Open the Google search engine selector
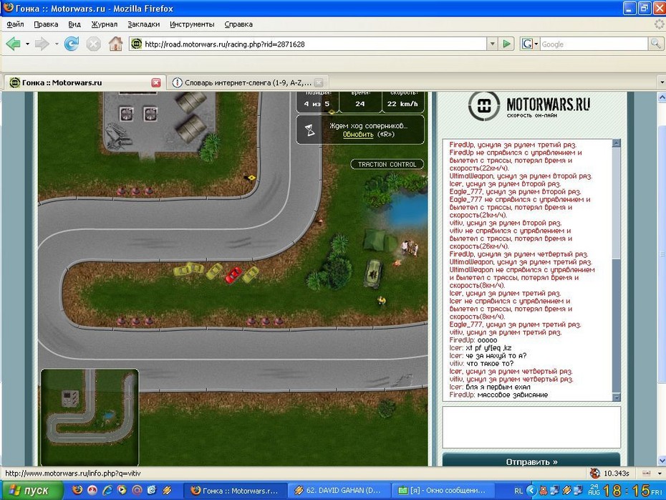Viewport: 666px width, 500px height. pyautogui.click(x=530, y=44)
